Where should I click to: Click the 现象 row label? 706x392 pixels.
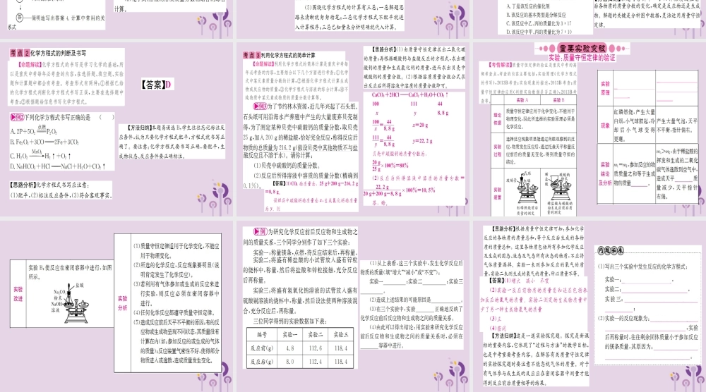click(605, 125)
